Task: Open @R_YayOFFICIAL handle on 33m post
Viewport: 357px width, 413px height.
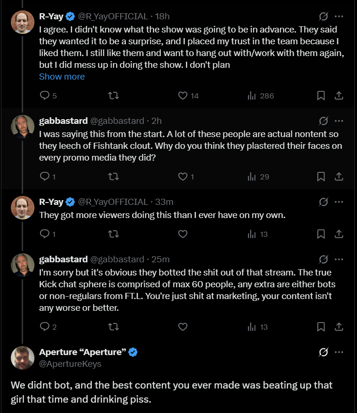Action: click(112, 202)
